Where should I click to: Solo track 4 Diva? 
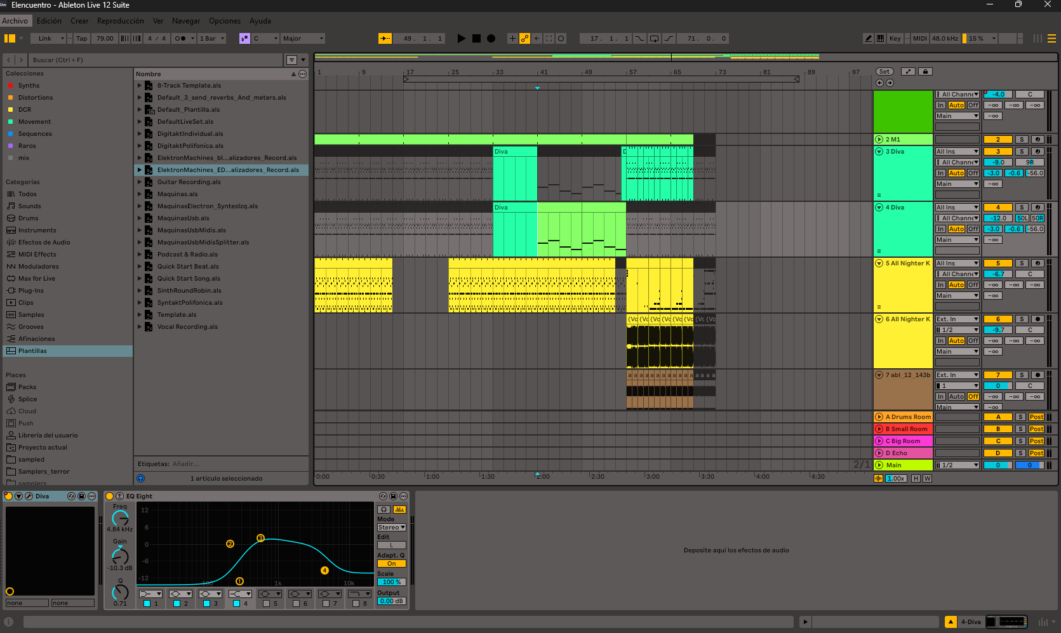(x=1022, y=208)
